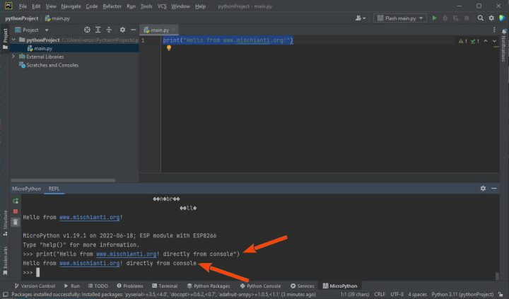Open the Project view selector dropdown

tap(47, 30)
